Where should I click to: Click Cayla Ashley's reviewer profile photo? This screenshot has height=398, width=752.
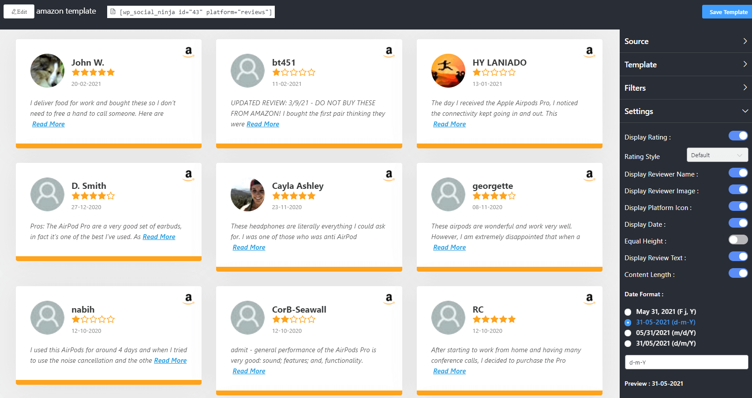point(247,194)
